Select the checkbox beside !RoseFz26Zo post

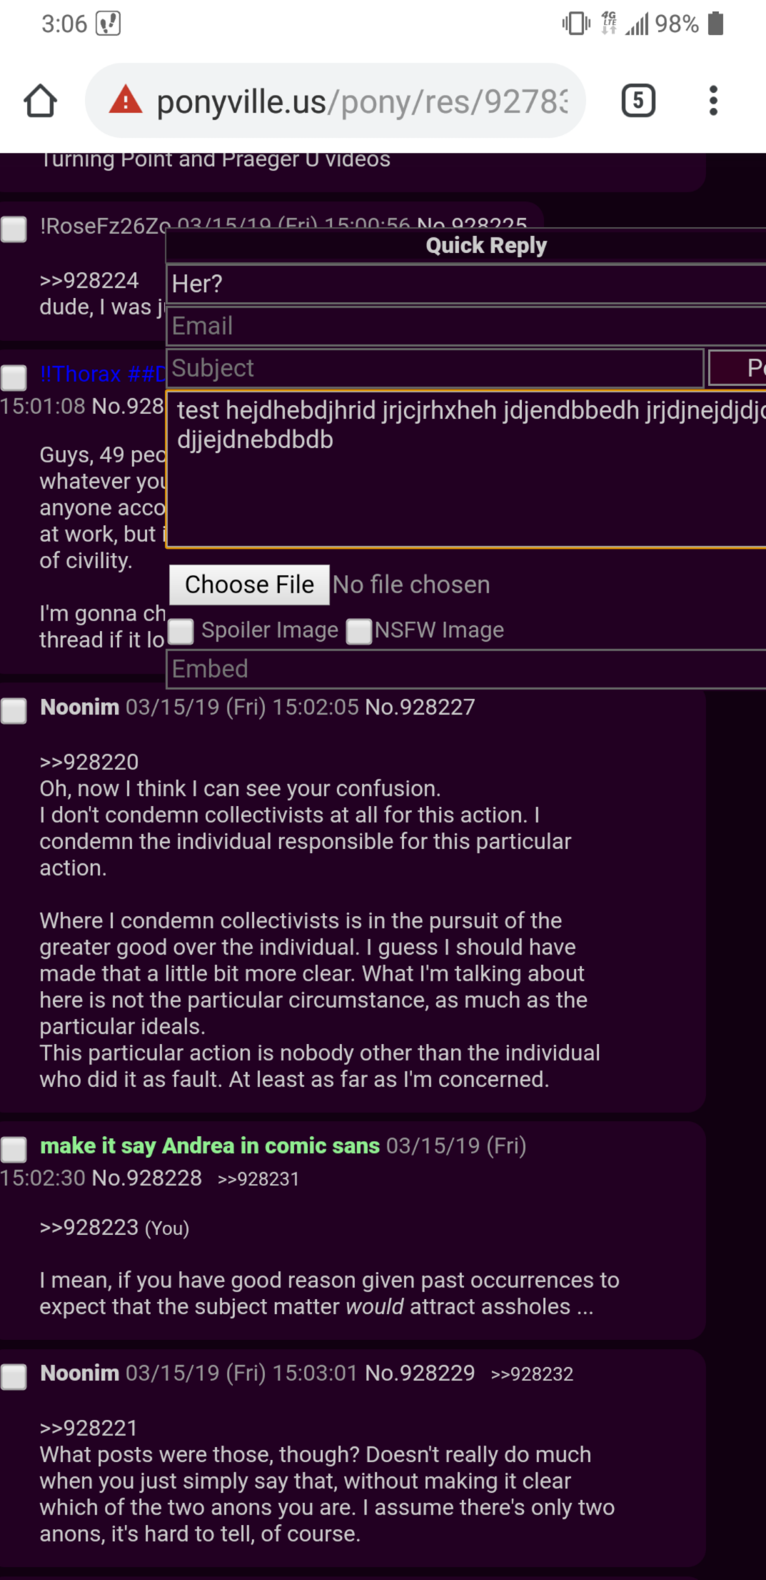pyautogui.click(x=14, y=229)
